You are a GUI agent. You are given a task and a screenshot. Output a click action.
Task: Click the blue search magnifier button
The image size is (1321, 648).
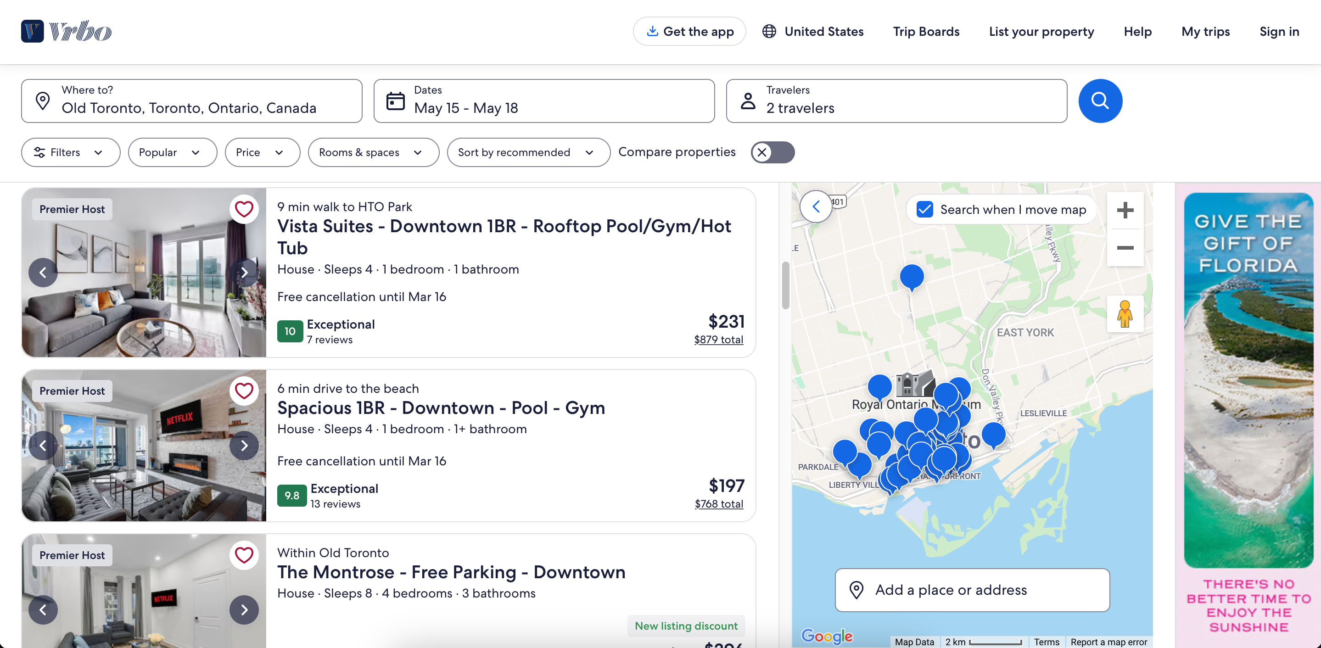1100,101
